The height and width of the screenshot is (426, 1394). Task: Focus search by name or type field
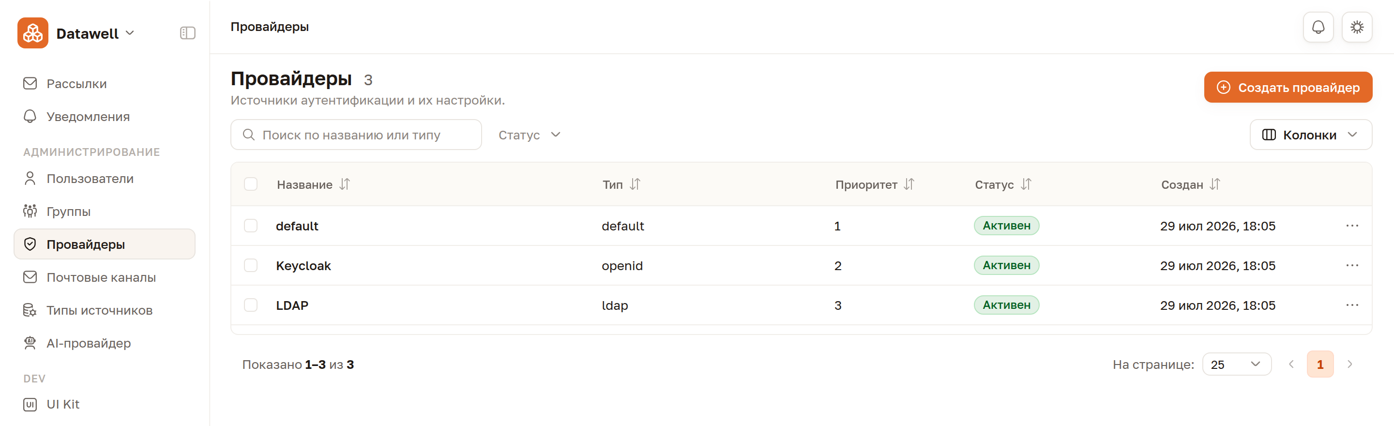(356, 135)
